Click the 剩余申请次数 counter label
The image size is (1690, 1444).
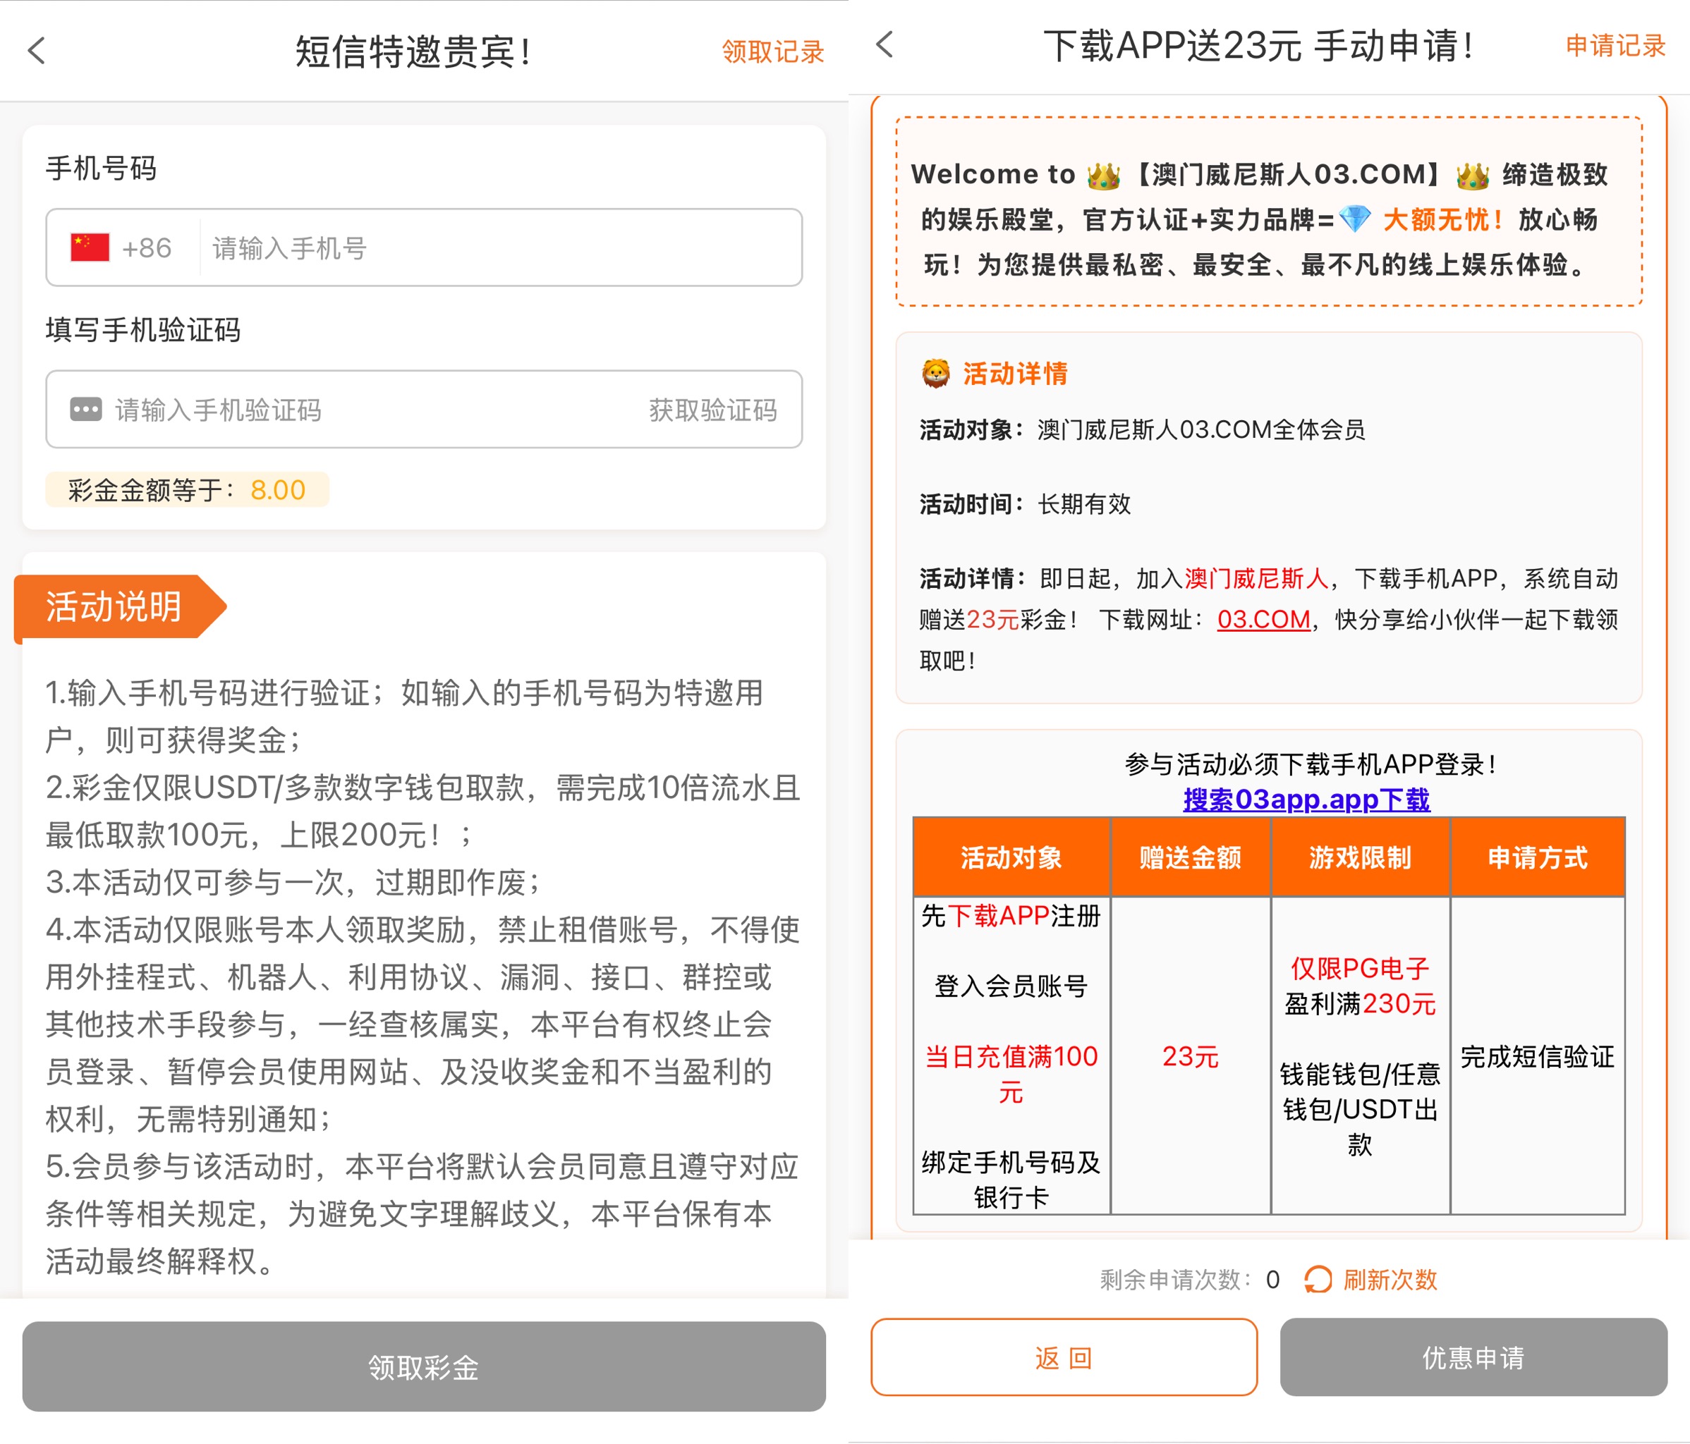[1189, 1279]
